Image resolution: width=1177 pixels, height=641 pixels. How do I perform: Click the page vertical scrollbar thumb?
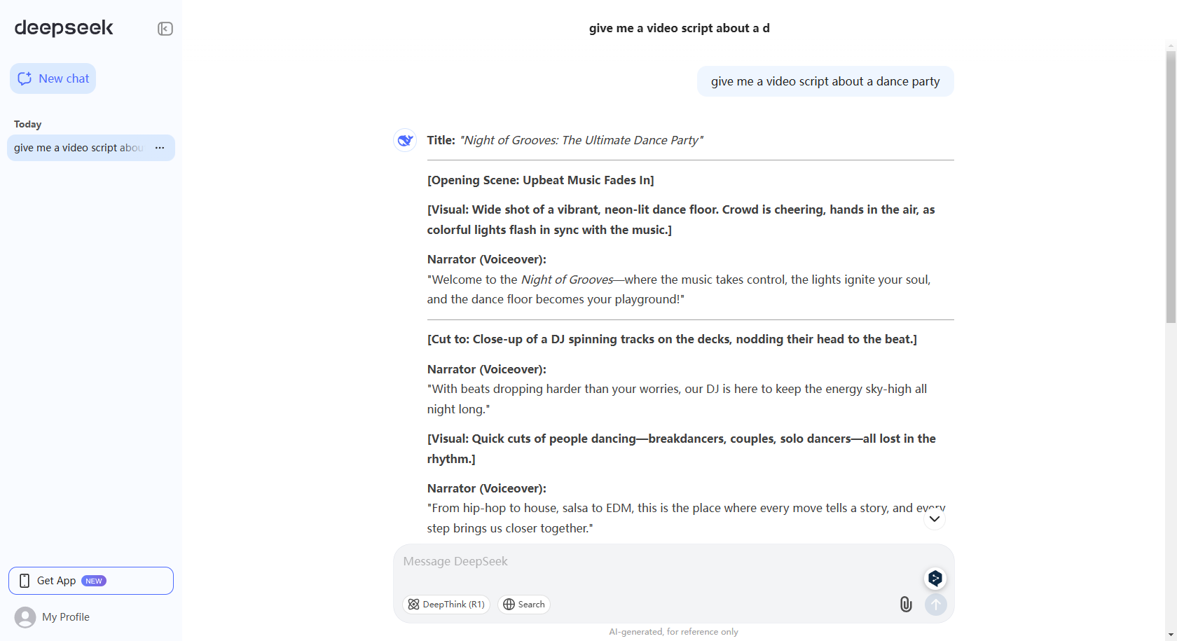[x=1171, y=186]
